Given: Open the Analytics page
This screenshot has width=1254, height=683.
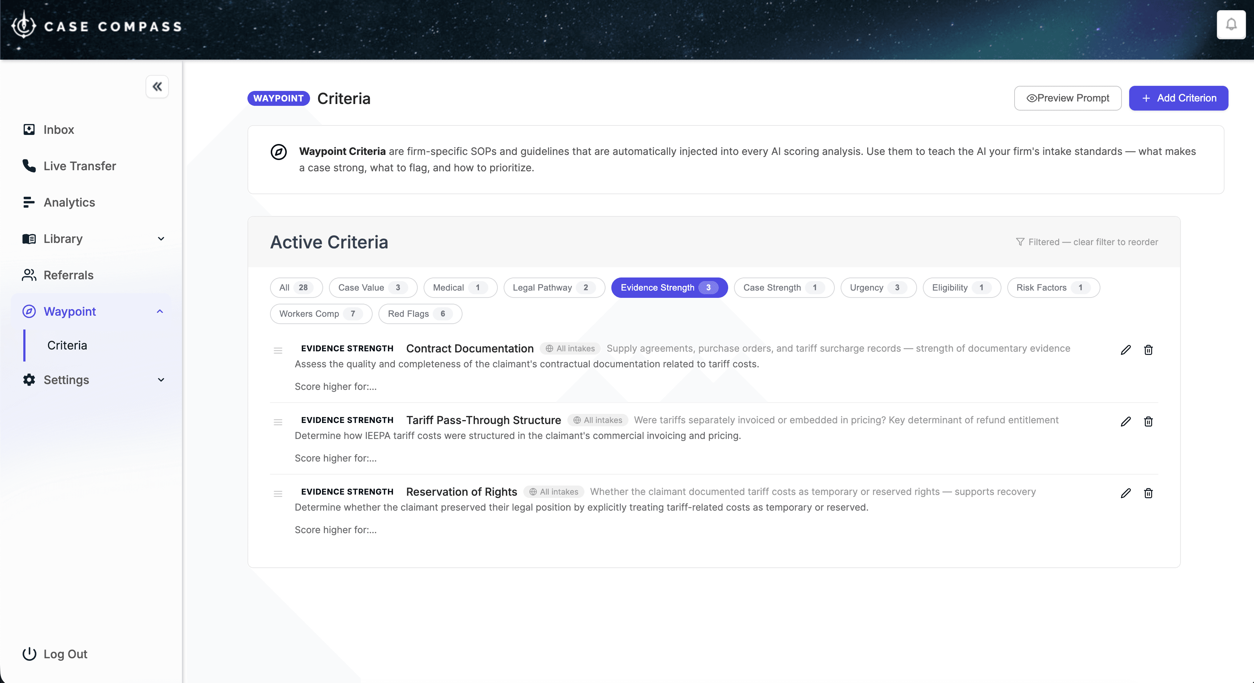Looking at the screenshot, I should [69, 202].
